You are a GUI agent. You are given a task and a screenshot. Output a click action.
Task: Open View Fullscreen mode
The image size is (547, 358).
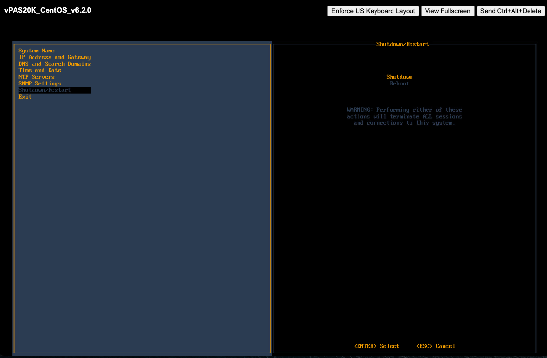[447, 11]
